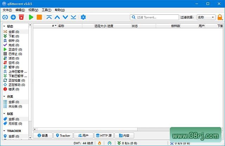Open the 帮助(H) menu
The width and height of the screenshot is (225, 146).
pos(60,10)
